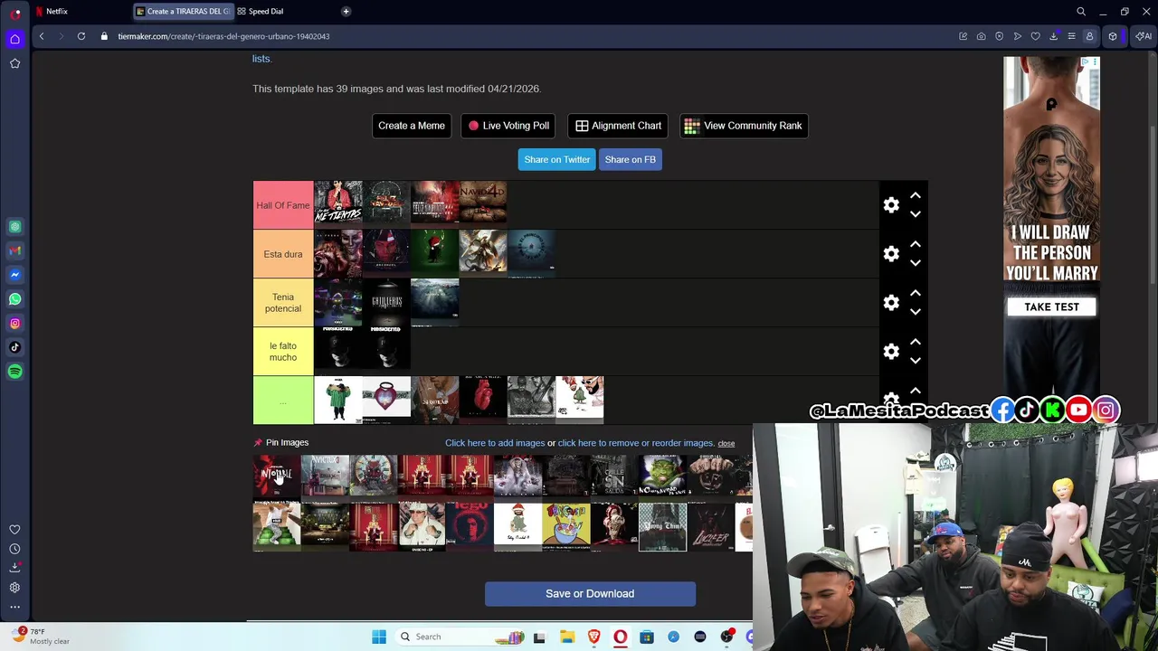Reload the tiermaker page
This screenshot has height=651, width=1158.
[x=81, y=36]
